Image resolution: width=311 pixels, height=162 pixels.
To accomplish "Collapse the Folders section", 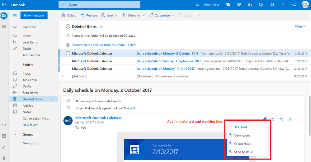I will 15,65.
